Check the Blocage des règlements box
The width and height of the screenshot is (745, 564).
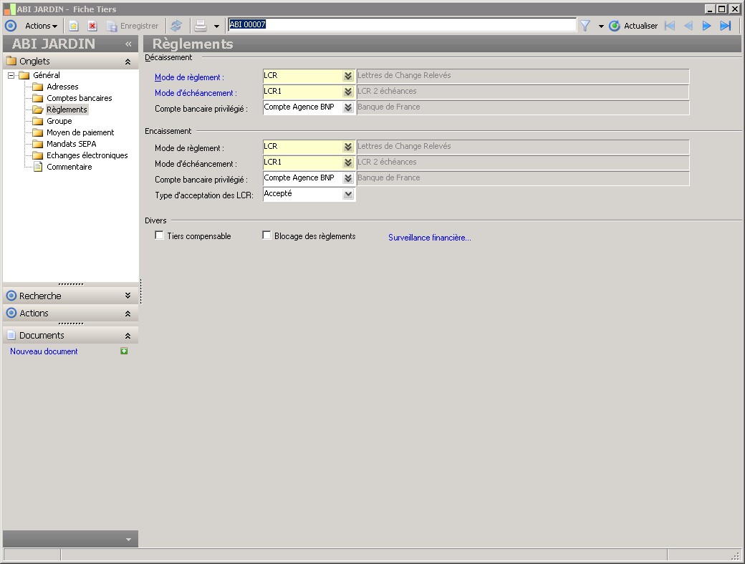point(266,235)
